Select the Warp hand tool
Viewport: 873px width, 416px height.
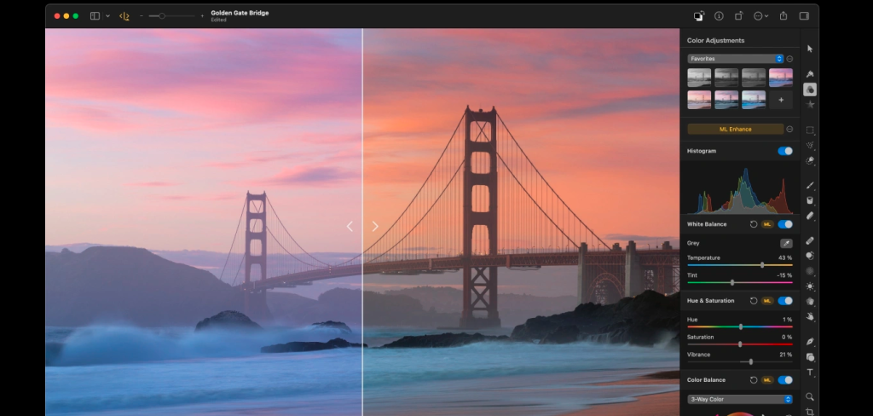810,316
